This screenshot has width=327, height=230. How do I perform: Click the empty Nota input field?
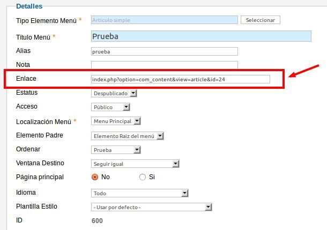coord(165,65)
